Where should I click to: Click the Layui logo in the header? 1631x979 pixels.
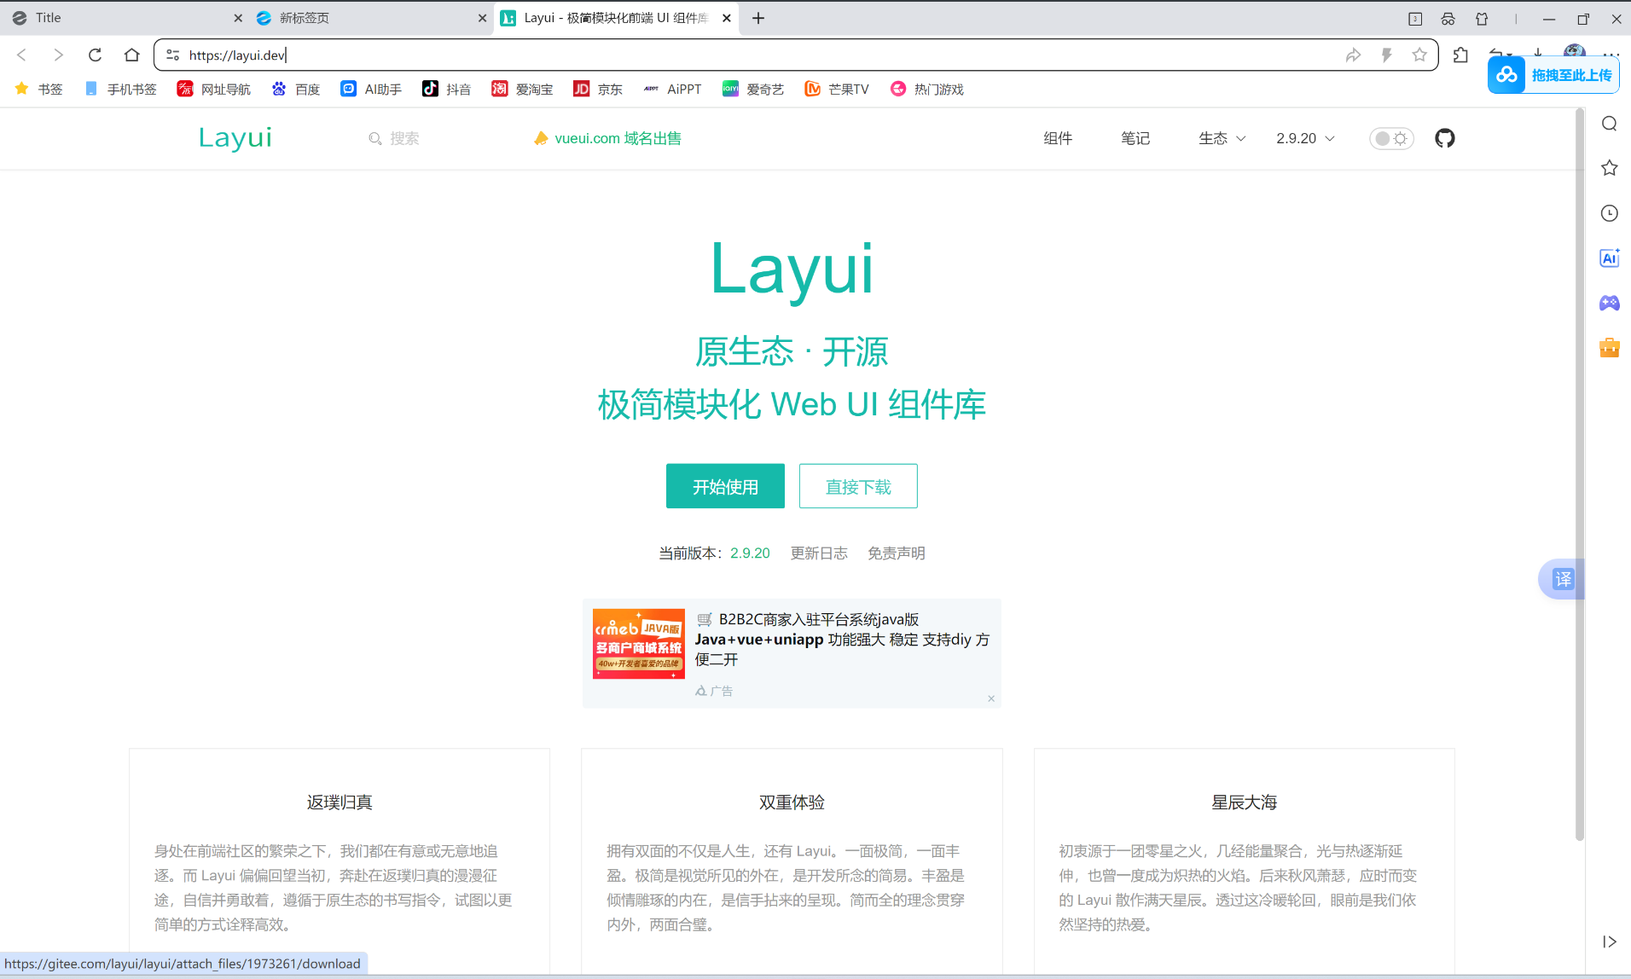pos(235,138)
